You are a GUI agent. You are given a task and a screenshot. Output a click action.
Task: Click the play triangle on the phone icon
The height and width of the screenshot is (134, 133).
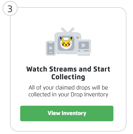point(51,48)
